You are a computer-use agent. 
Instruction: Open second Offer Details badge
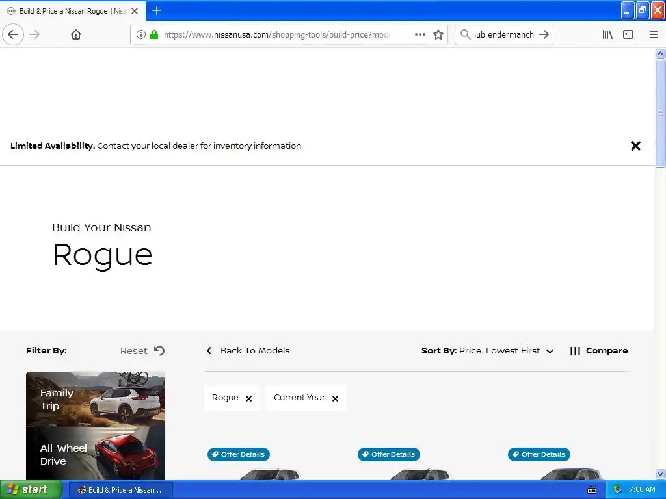(389, 454)
